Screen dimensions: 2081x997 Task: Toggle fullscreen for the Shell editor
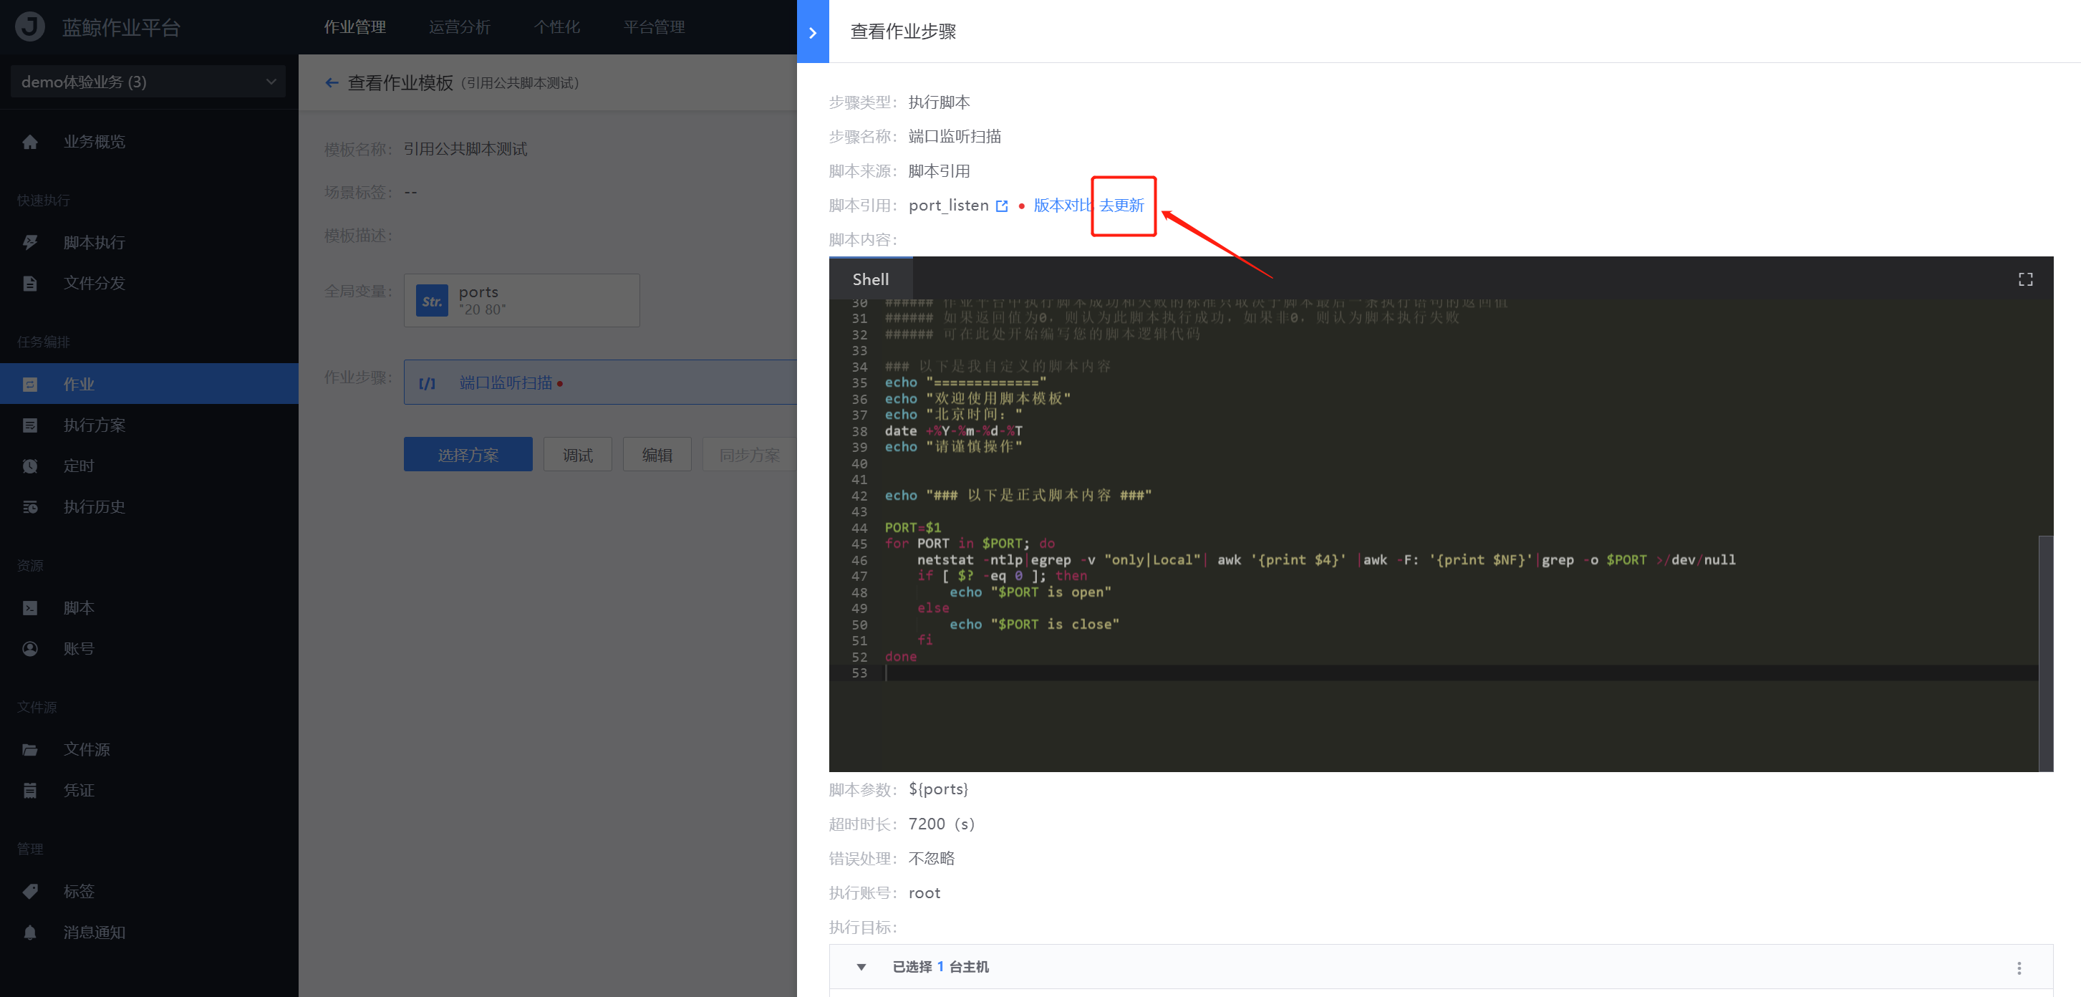[2024, 279]
